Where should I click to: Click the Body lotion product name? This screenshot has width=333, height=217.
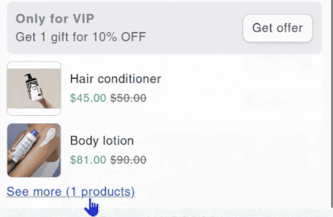click(x=102, y=140)
